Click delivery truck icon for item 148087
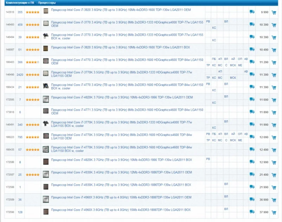Image resolution: width=282 pixels, height=222 pixels. [252, 49]
